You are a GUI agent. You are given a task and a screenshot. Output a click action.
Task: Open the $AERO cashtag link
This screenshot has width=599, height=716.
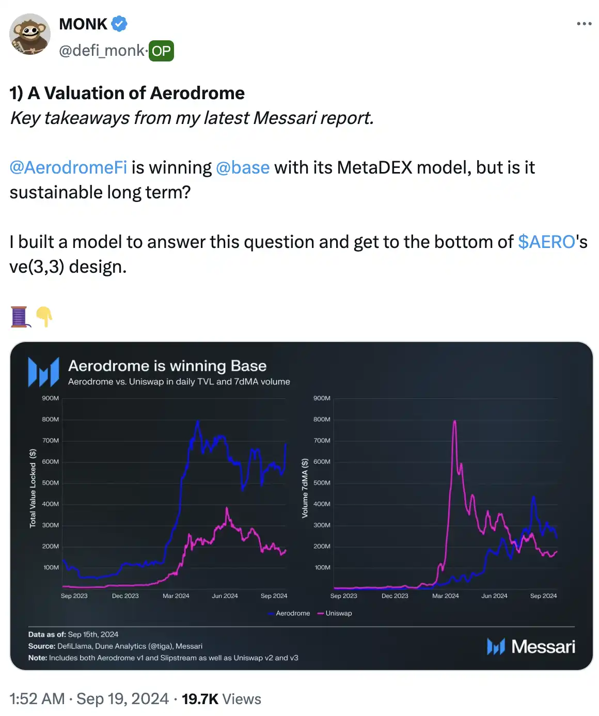[x=546, y=242]
